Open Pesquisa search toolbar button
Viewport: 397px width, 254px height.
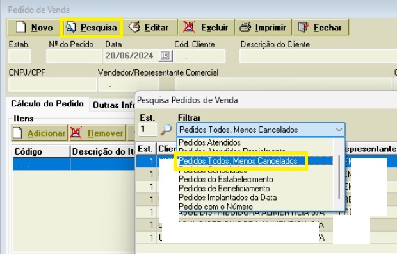pos(92,28)
